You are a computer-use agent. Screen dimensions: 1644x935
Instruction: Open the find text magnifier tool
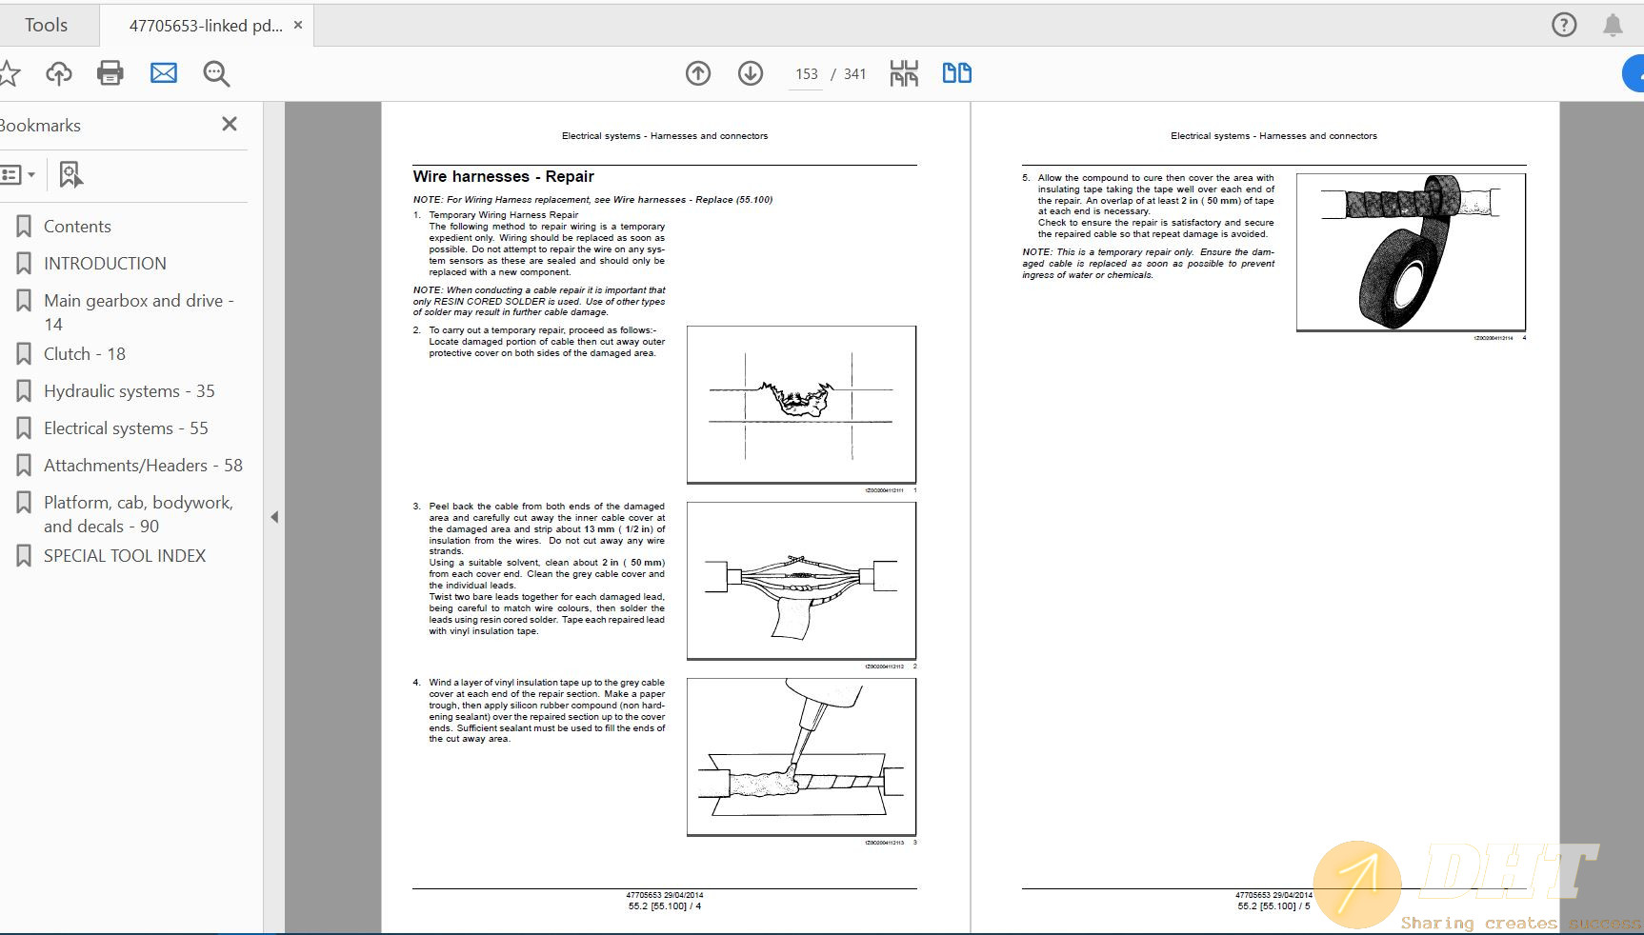(216, 73)
